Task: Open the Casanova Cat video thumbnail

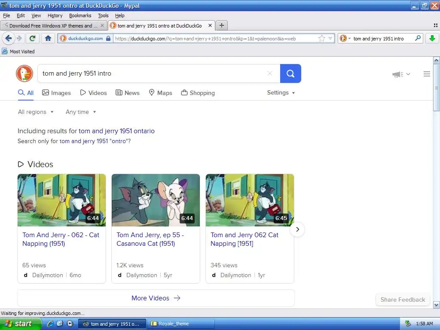Action: click(156, 200)
